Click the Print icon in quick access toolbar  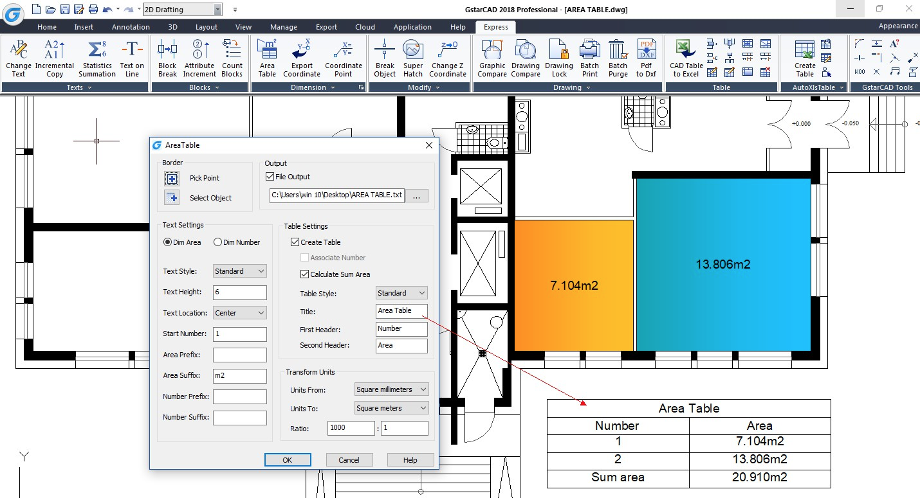93,9
